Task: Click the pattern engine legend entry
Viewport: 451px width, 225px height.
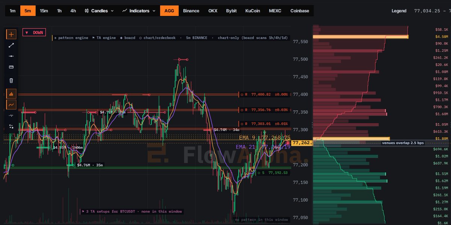Action: [x=71, y=38]
